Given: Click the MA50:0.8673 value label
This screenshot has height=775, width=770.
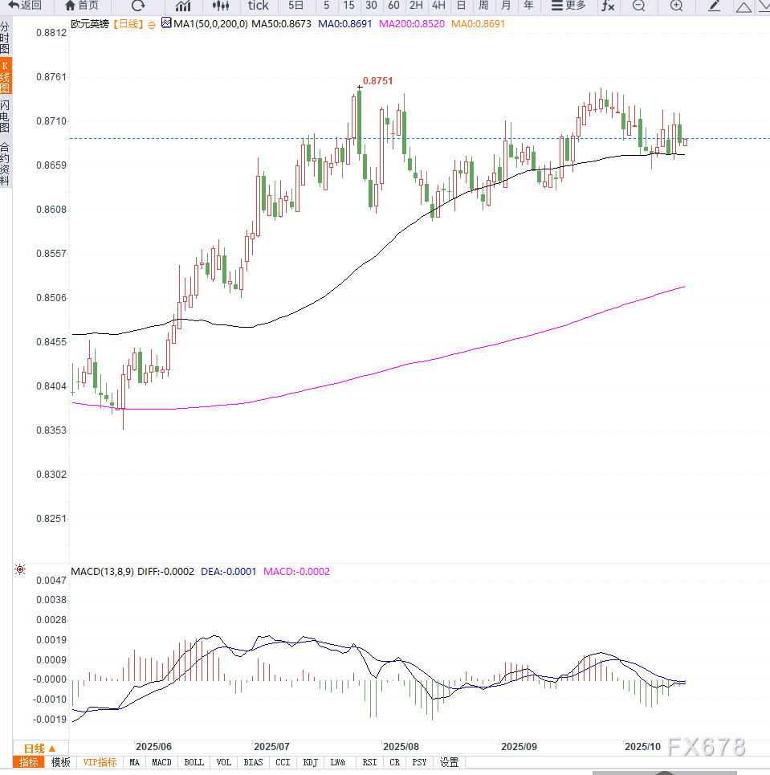Looking at the screenshot, I should click(281, 24).
